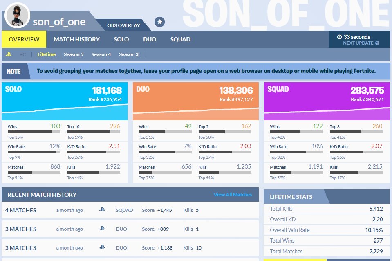392x261 pixels.
Task: Click the View All Matches link
Action: (233, 195)
